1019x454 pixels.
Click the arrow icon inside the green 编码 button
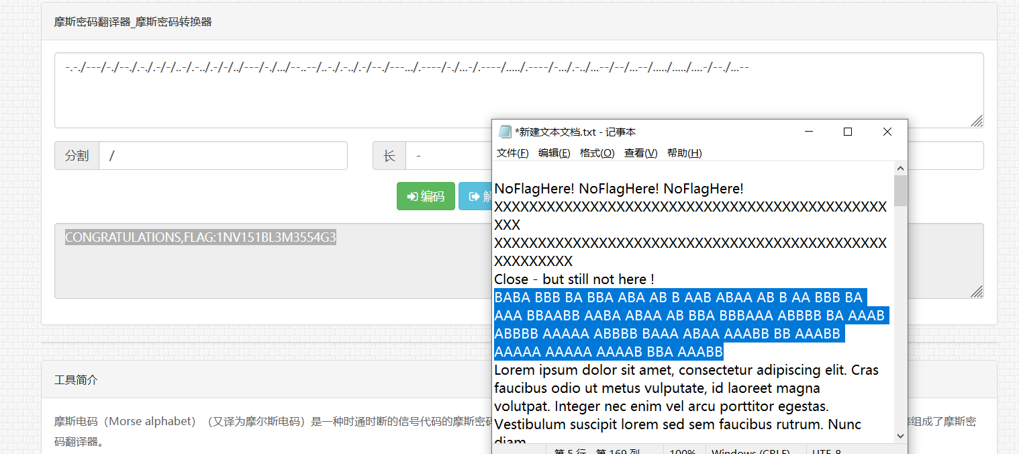coord(411,196)
